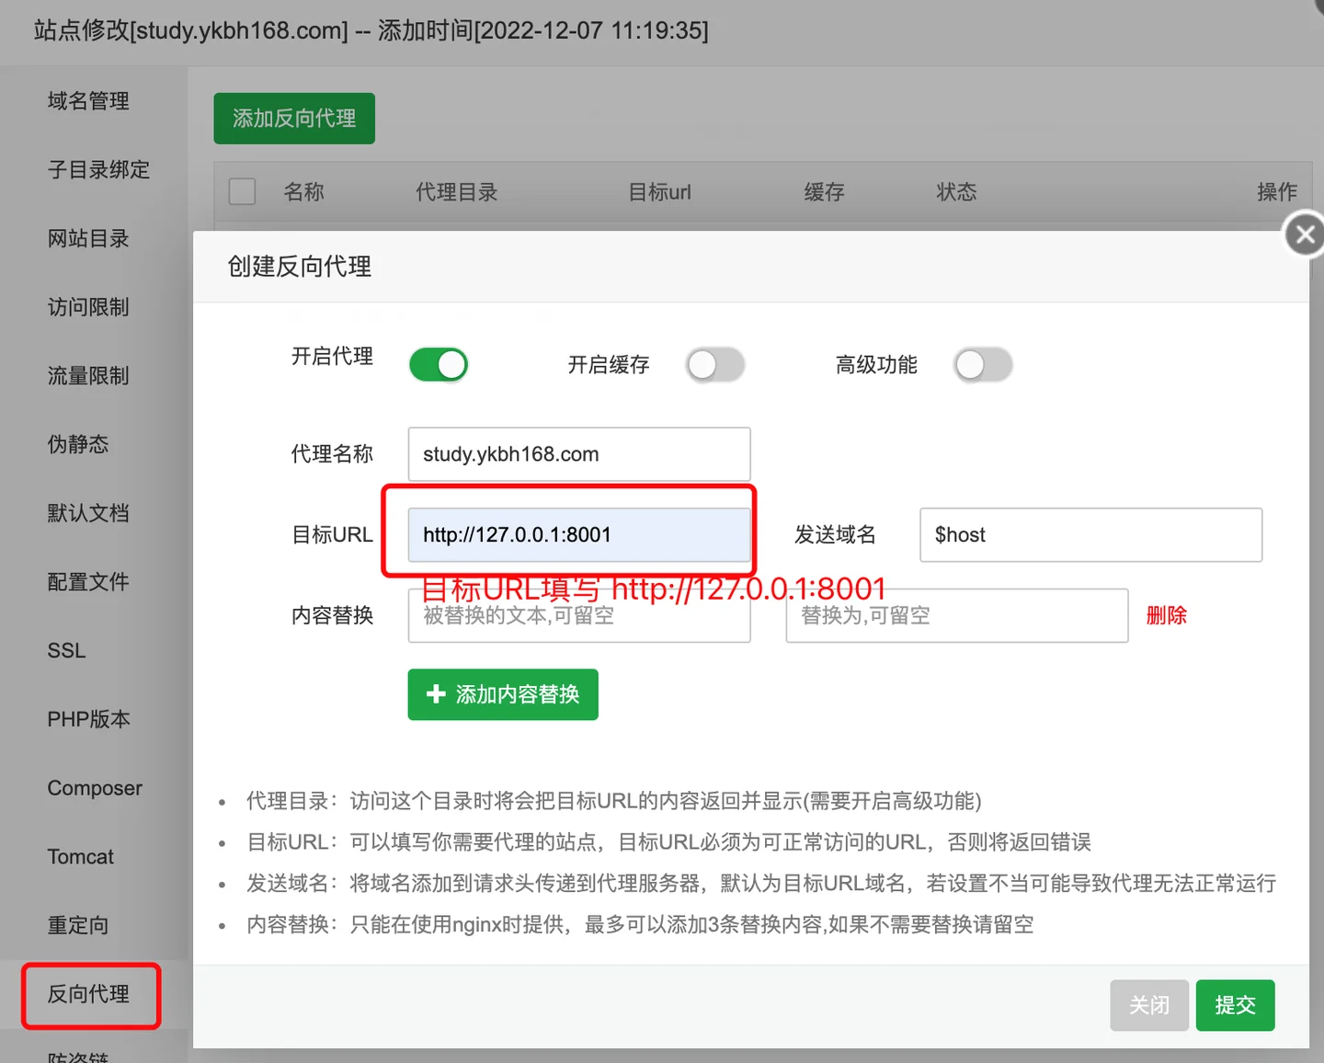Image resolution: width=1324 pixels, height=1063 pixels.
Task: Go to the PHP版本 sidebar tab
Action: [88, 719]
